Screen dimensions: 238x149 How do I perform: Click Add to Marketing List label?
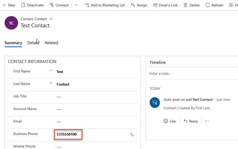(x=108, y=5)
